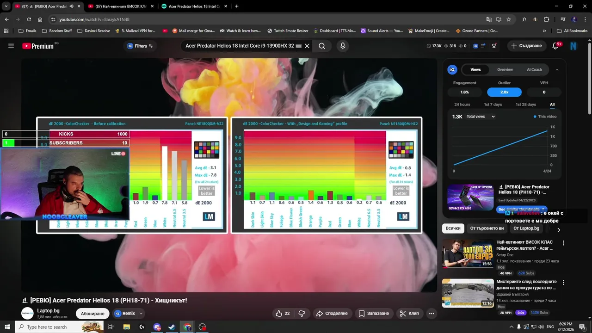Screen dimensions: 592x333
Task: Show next filter chips with the arrow
Action: click(559, 230)
